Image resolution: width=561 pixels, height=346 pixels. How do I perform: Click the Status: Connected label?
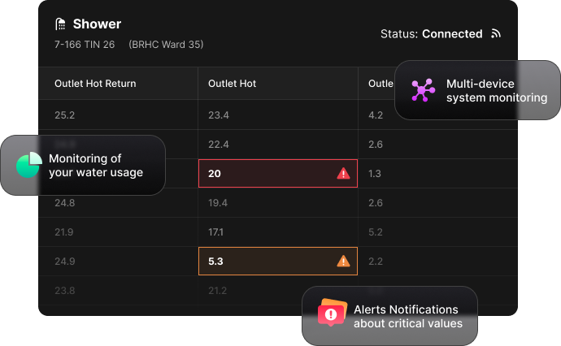click(431, 34)
